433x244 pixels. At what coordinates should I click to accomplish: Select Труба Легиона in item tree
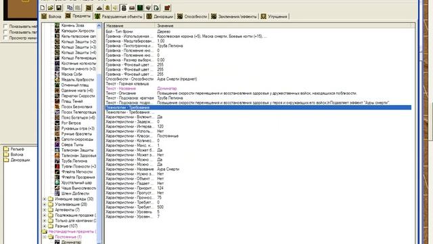coord(74,161)
